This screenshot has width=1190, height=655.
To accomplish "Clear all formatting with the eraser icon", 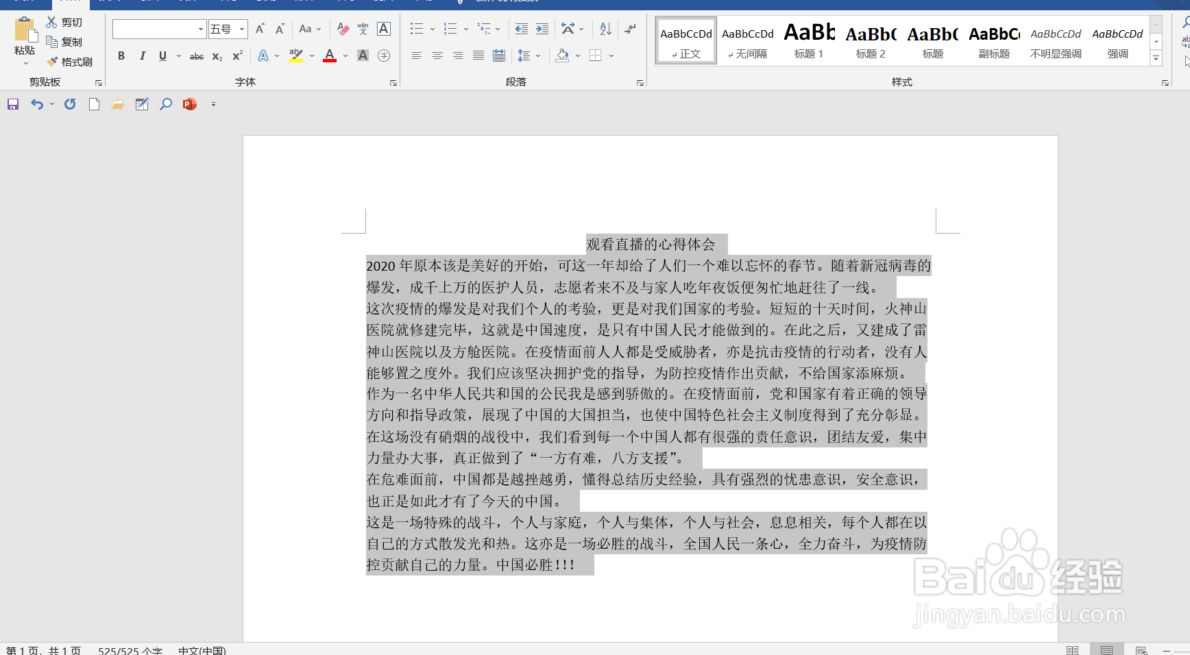I will click(343, 29).
